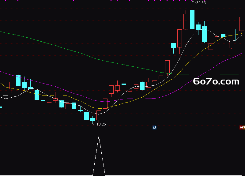Image resolution: width=245 pixels, height=176 pixels.
Task: Click the blue 财 financial report marker
Action: pos(154,128)
